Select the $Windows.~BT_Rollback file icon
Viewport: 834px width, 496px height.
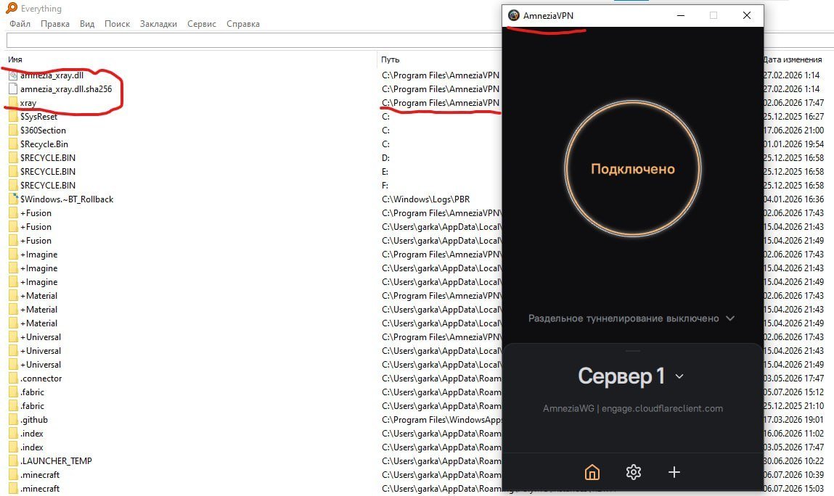tap(13, 199)
